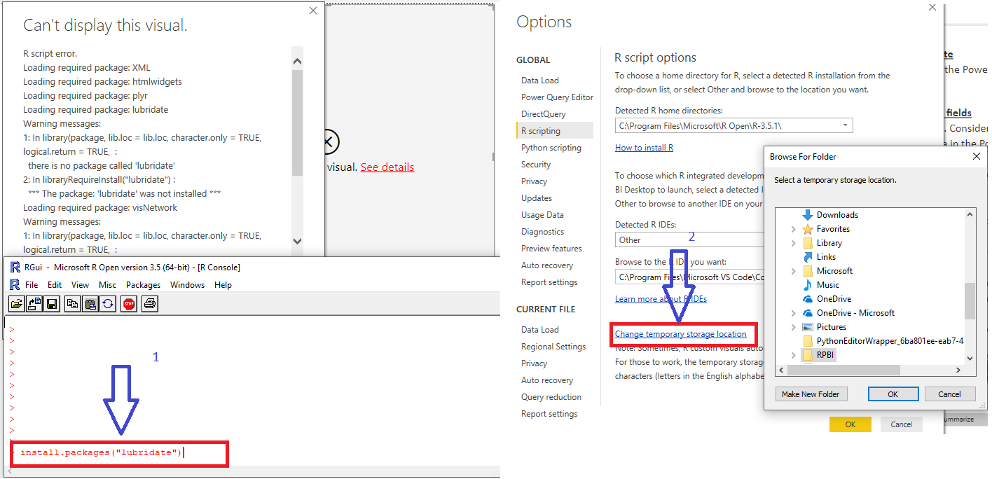The width and height of the screenshot is (992, 479).
Task: Click scroll down arrow in R script error panel
Action: [297, 241]
